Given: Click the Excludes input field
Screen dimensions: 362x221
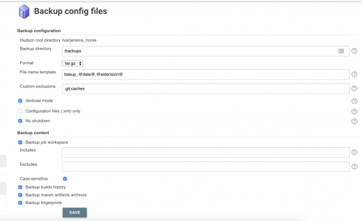Looking at the screenshot, I should pos(205,167).
